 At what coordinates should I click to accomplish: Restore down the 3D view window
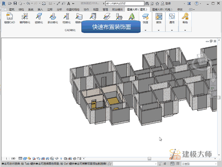[x=211, y=41]
